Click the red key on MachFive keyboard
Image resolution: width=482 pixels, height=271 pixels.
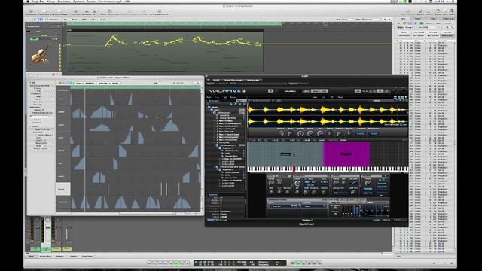pos(294,169)
